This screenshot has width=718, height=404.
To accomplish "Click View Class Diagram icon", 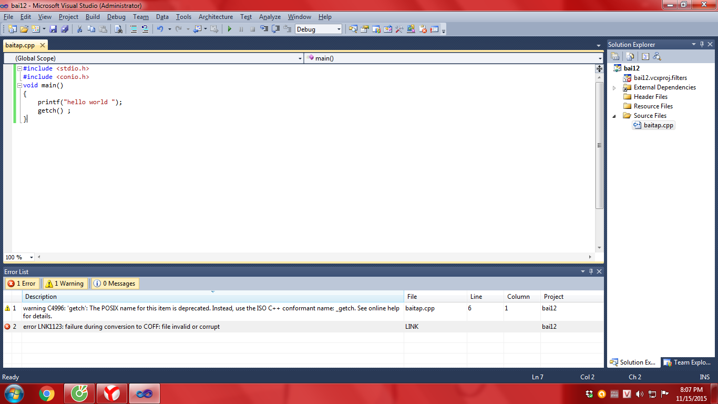I will [657, 57].
